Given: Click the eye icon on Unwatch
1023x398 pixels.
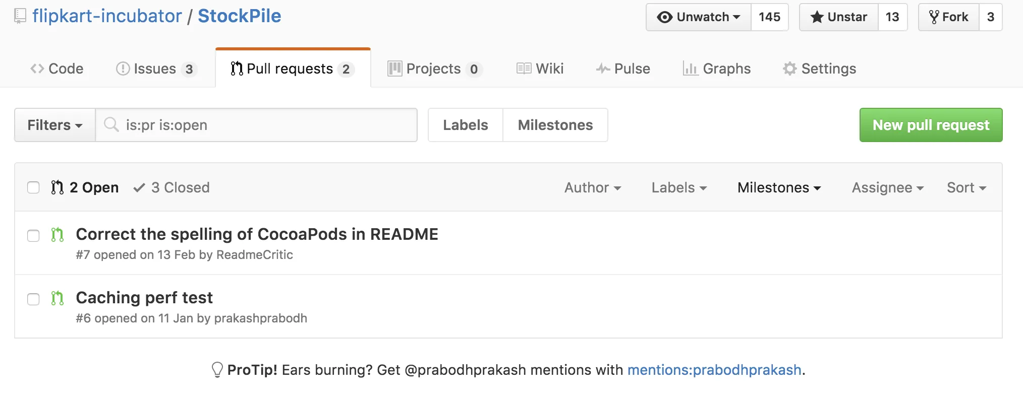Looking at the screenshot, I should point(665,17).
